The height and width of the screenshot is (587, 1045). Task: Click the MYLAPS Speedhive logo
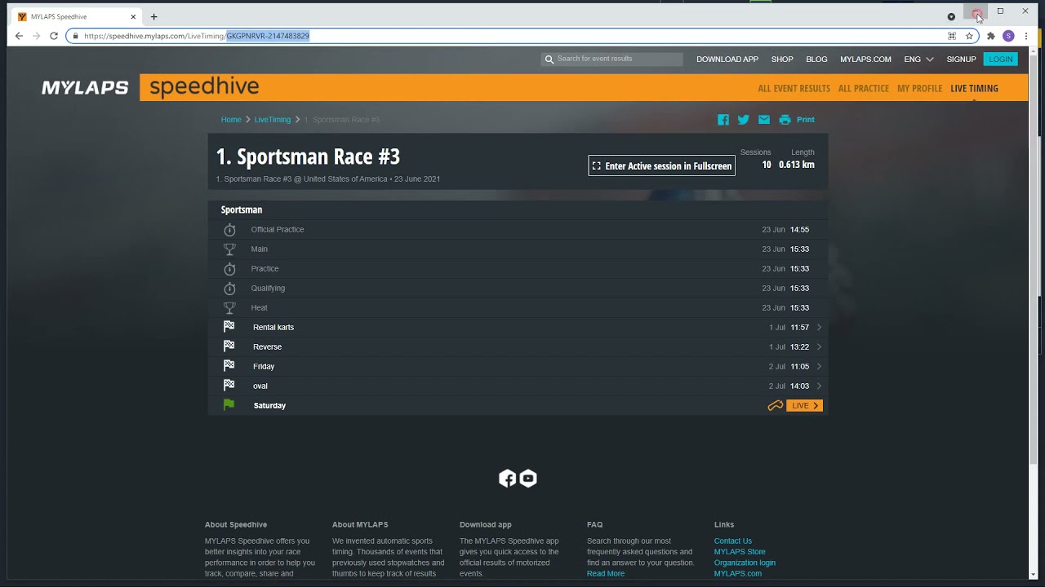pos(150,87)
